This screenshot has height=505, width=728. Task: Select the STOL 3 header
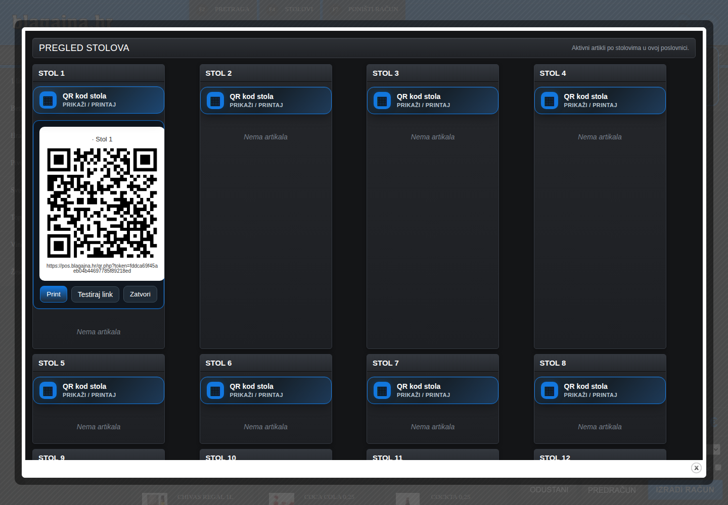pyautogui.click(x=433, y=73)
